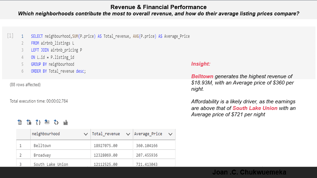This screenshot has height=178, width=317.
Task: Click the Save as XML icon
Action: click(x=56, y=122)
